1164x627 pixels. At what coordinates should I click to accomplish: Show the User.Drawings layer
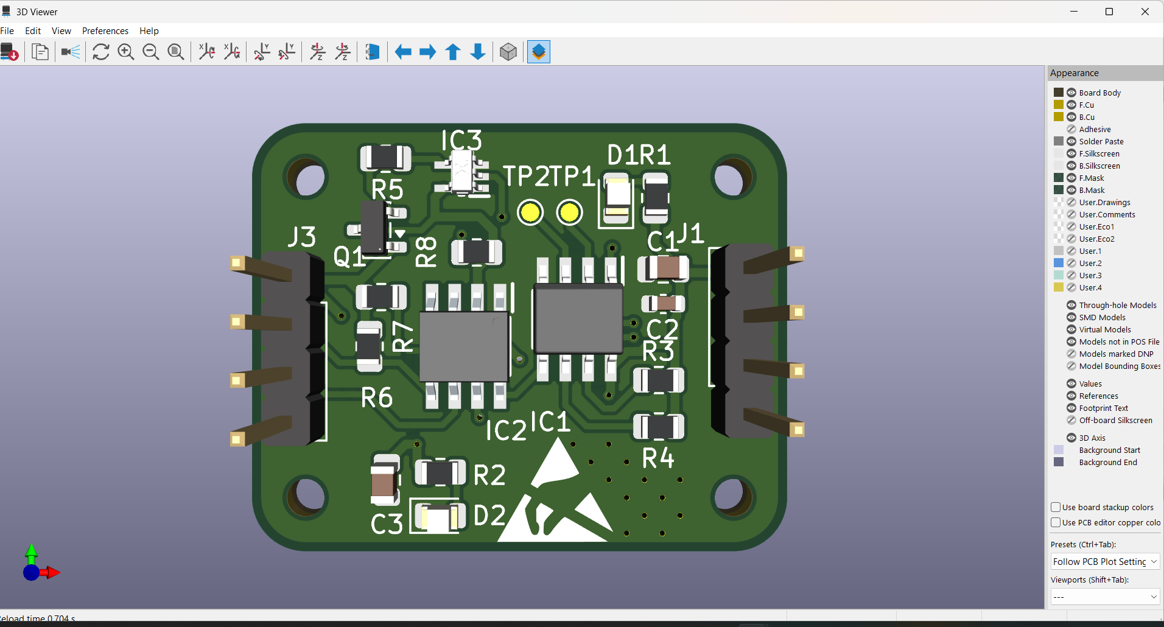click(1071, 202)
